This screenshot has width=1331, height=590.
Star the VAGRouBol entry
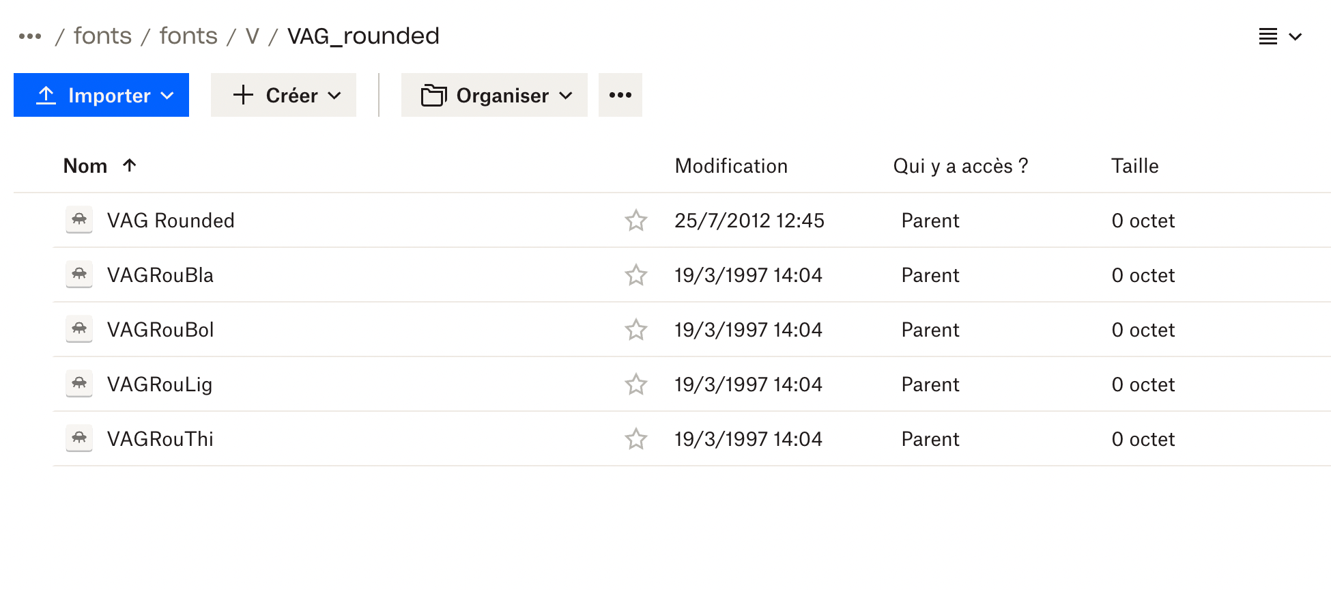(635, 329)
